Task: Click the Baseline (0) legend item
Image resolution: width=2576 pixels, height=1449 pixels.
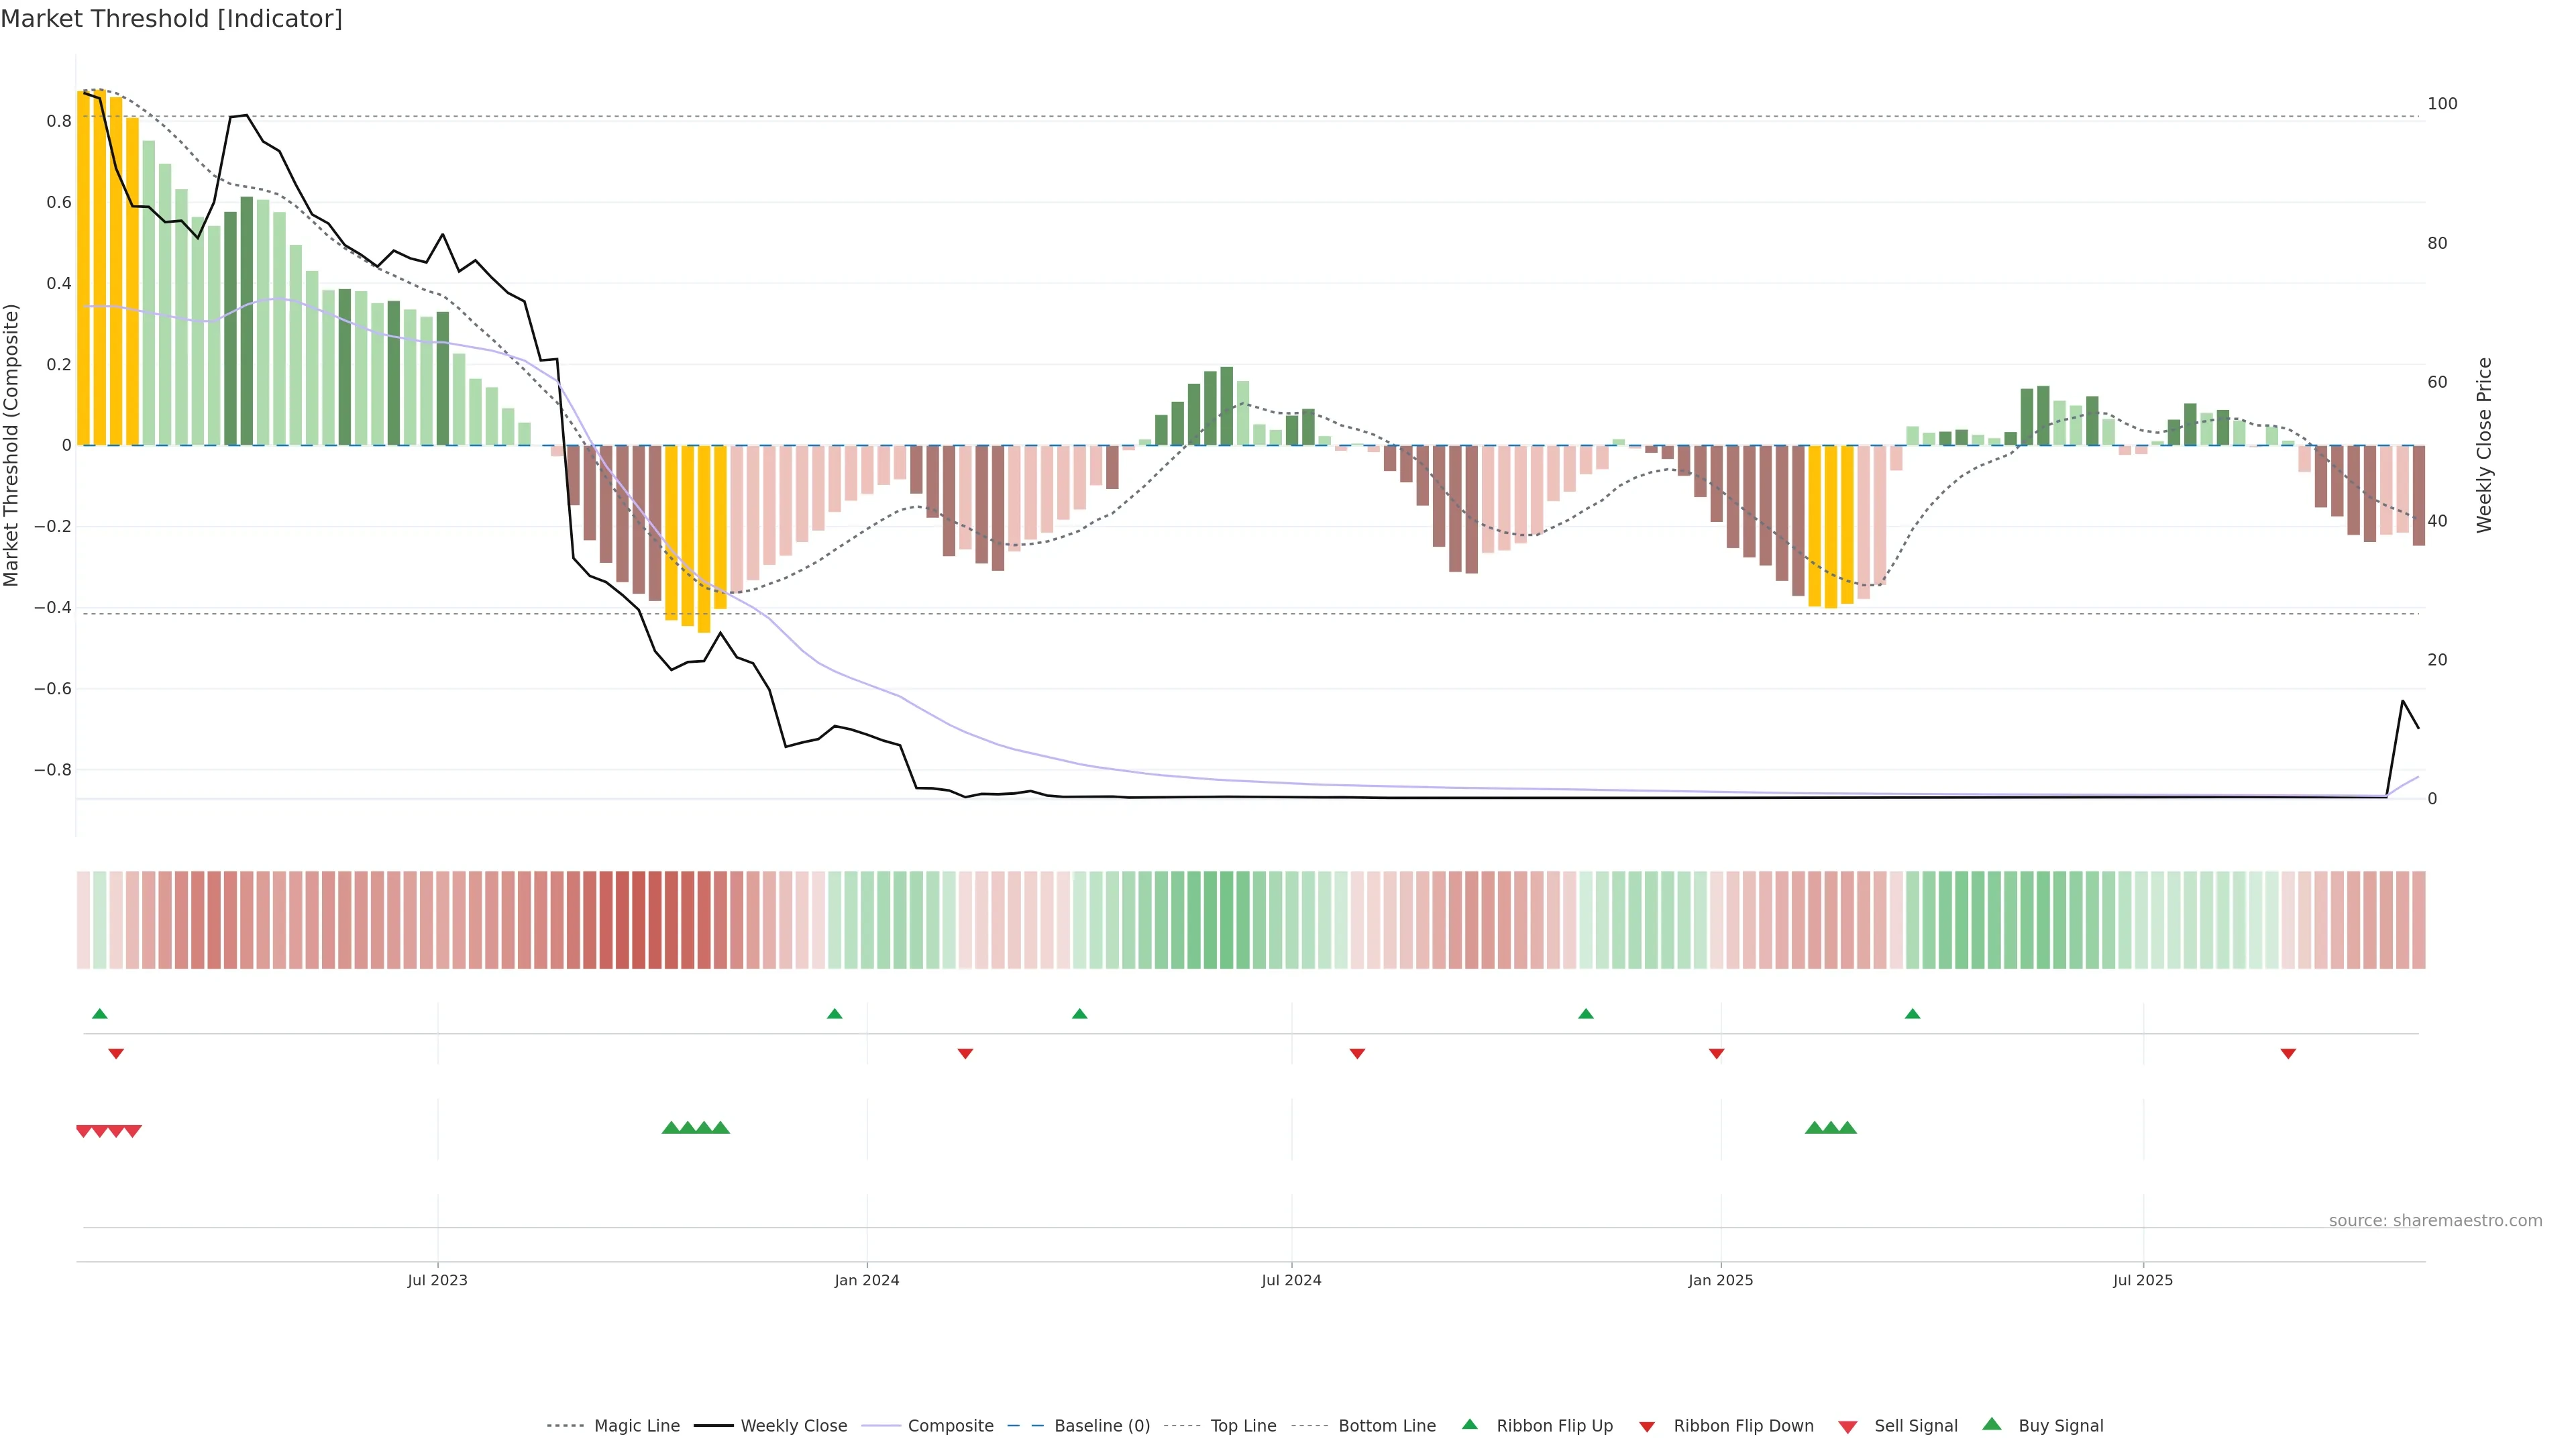Action: pos(1101,1426)
